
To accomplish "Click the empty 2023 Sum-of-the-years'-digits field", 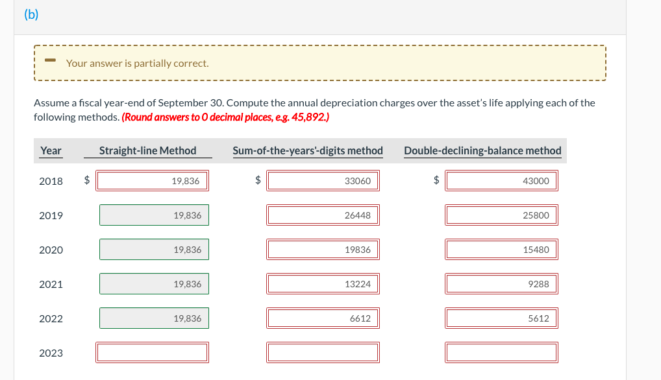I will pos(323,353).
